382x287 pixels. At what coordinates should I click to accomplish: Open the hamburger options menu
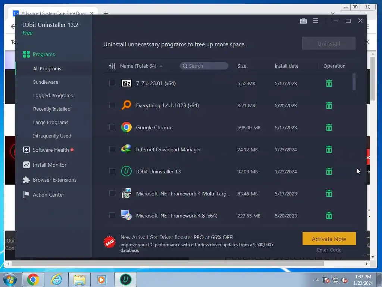[x=316, y=21]
